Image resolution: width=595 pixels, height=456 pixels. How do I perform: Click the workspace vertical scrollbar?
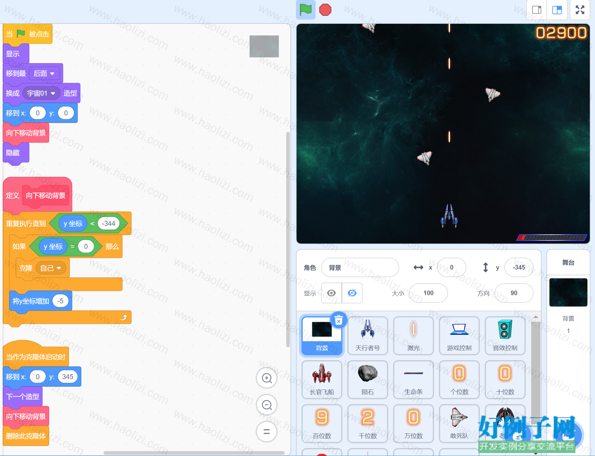click(x=288, y=240)
